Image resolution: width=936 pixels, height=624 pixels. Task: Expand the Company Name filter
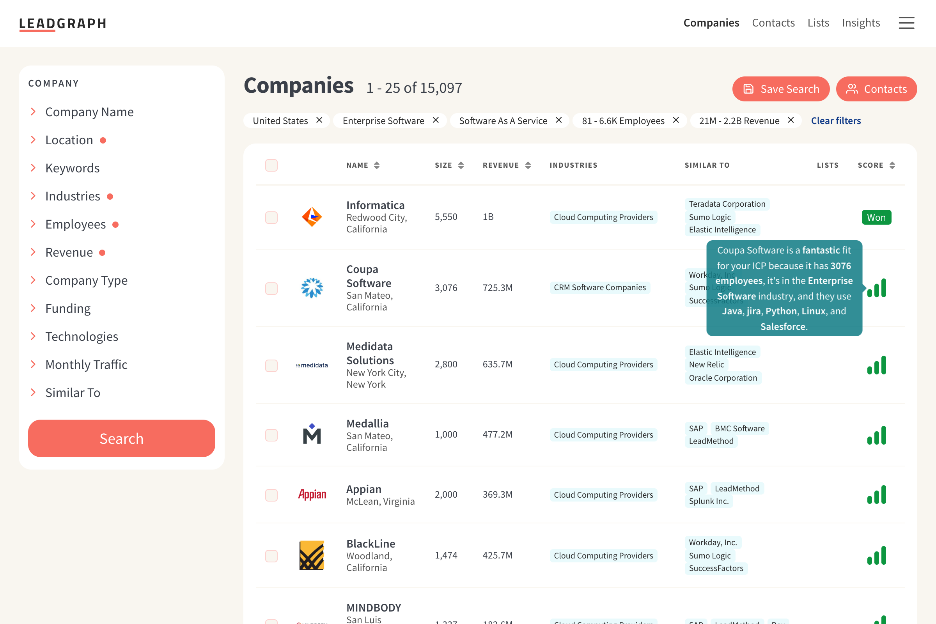pos(89,112)
